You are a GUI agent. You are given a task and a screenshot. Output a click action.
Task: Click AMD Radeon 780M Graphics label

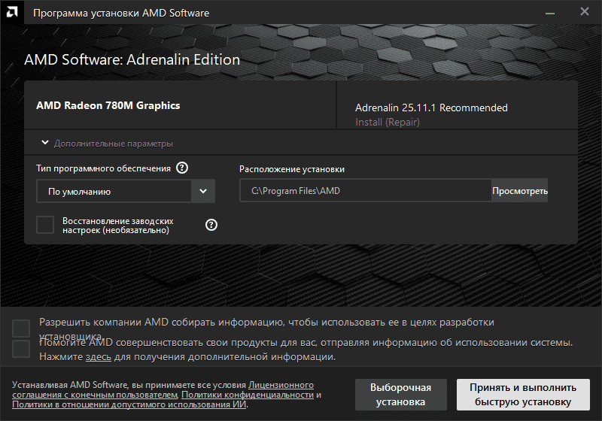pos(108,105)
